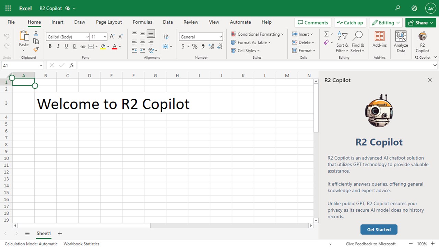Screen dimensions: 439x247
Task: Click the Clear eraser icon
Action: click(327, 42)
